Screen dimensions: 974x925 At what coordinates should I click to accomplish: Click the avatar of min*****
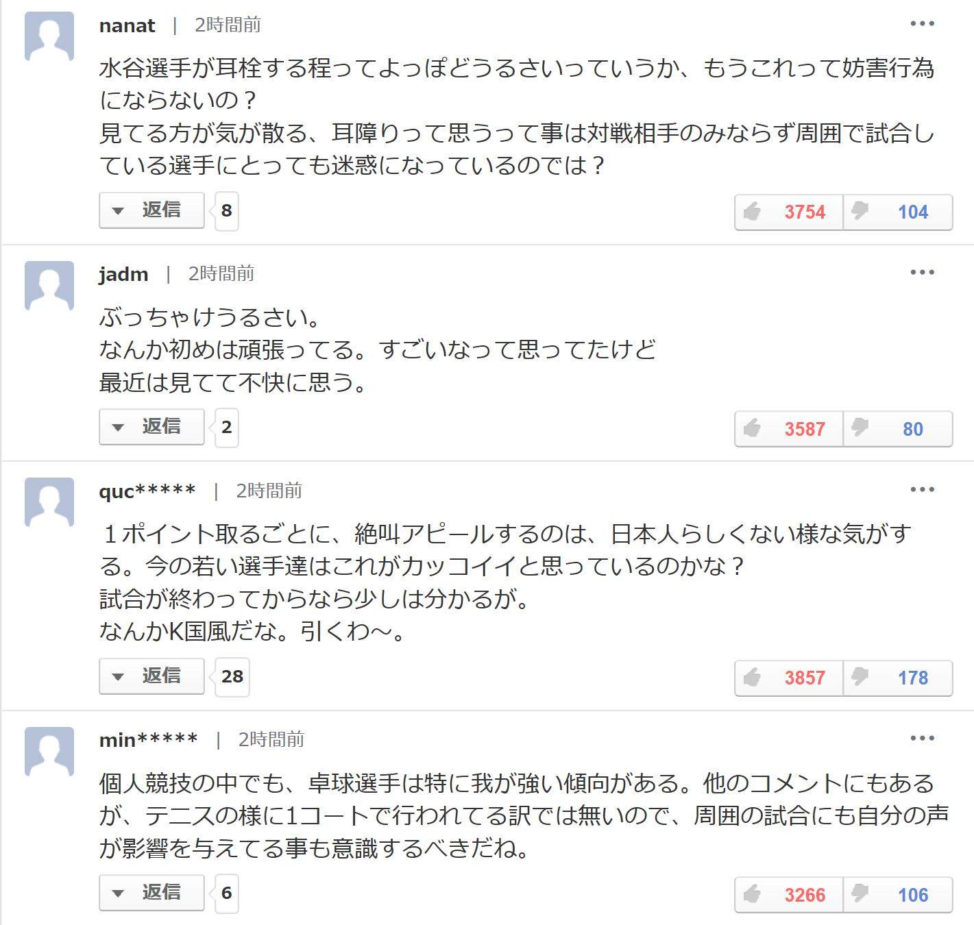[49, 752]
